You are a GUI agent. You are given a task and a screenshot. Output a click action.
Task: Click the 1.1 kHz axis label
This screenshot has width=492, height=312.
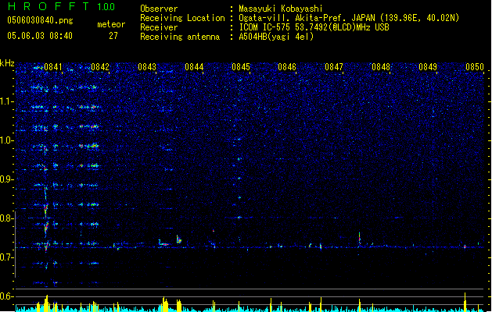click(7, 101)
